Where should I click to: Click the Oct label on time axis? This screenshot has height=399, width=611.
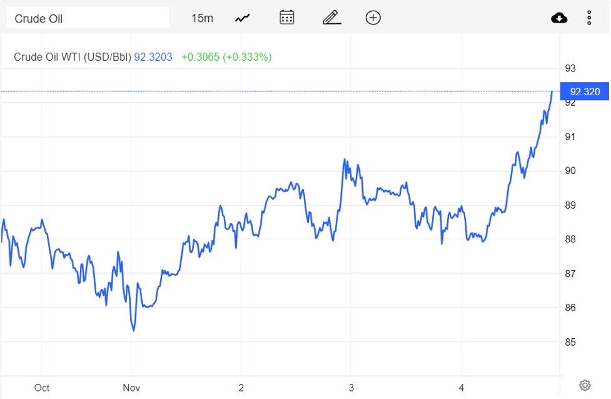pos(42,388)
